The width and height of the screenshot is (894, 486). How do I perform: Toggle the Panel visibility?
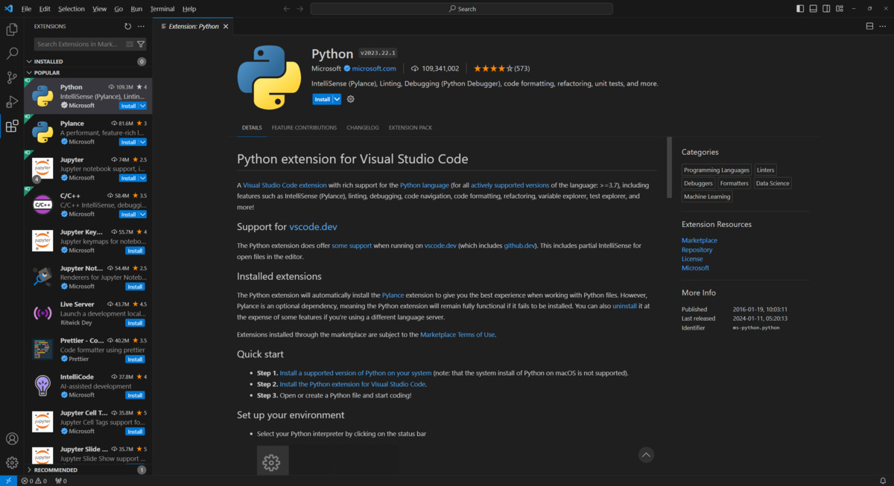coord(813,8)
